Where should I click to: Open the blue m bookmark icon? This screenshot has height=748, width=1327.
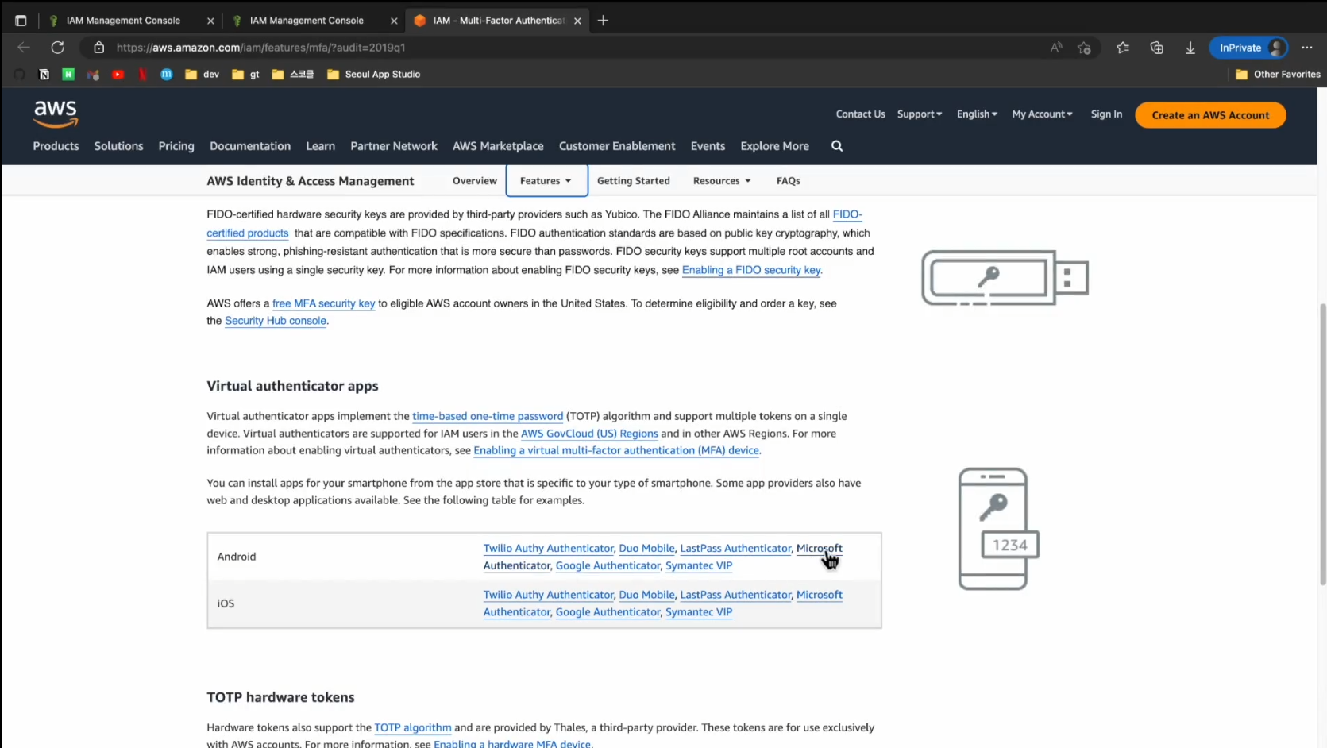point(166,75)
